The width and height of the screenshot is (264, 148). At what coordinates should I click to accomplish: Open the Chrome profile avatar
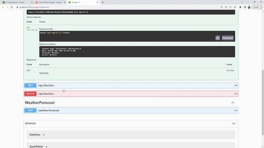(x=249, y=7)
